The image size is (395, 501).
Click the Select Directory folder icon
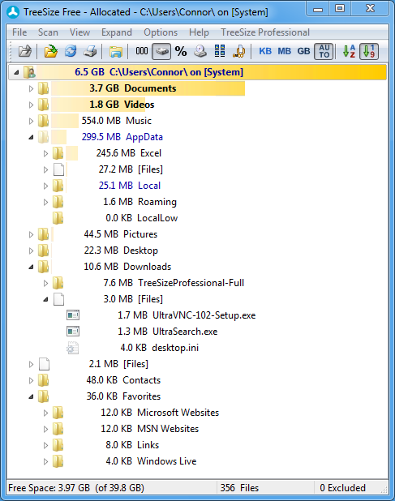pos(50,51)
